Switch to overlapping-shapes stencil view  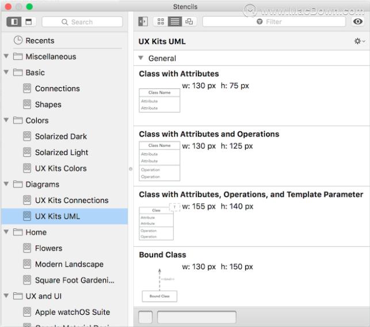(x=189, y=21)
